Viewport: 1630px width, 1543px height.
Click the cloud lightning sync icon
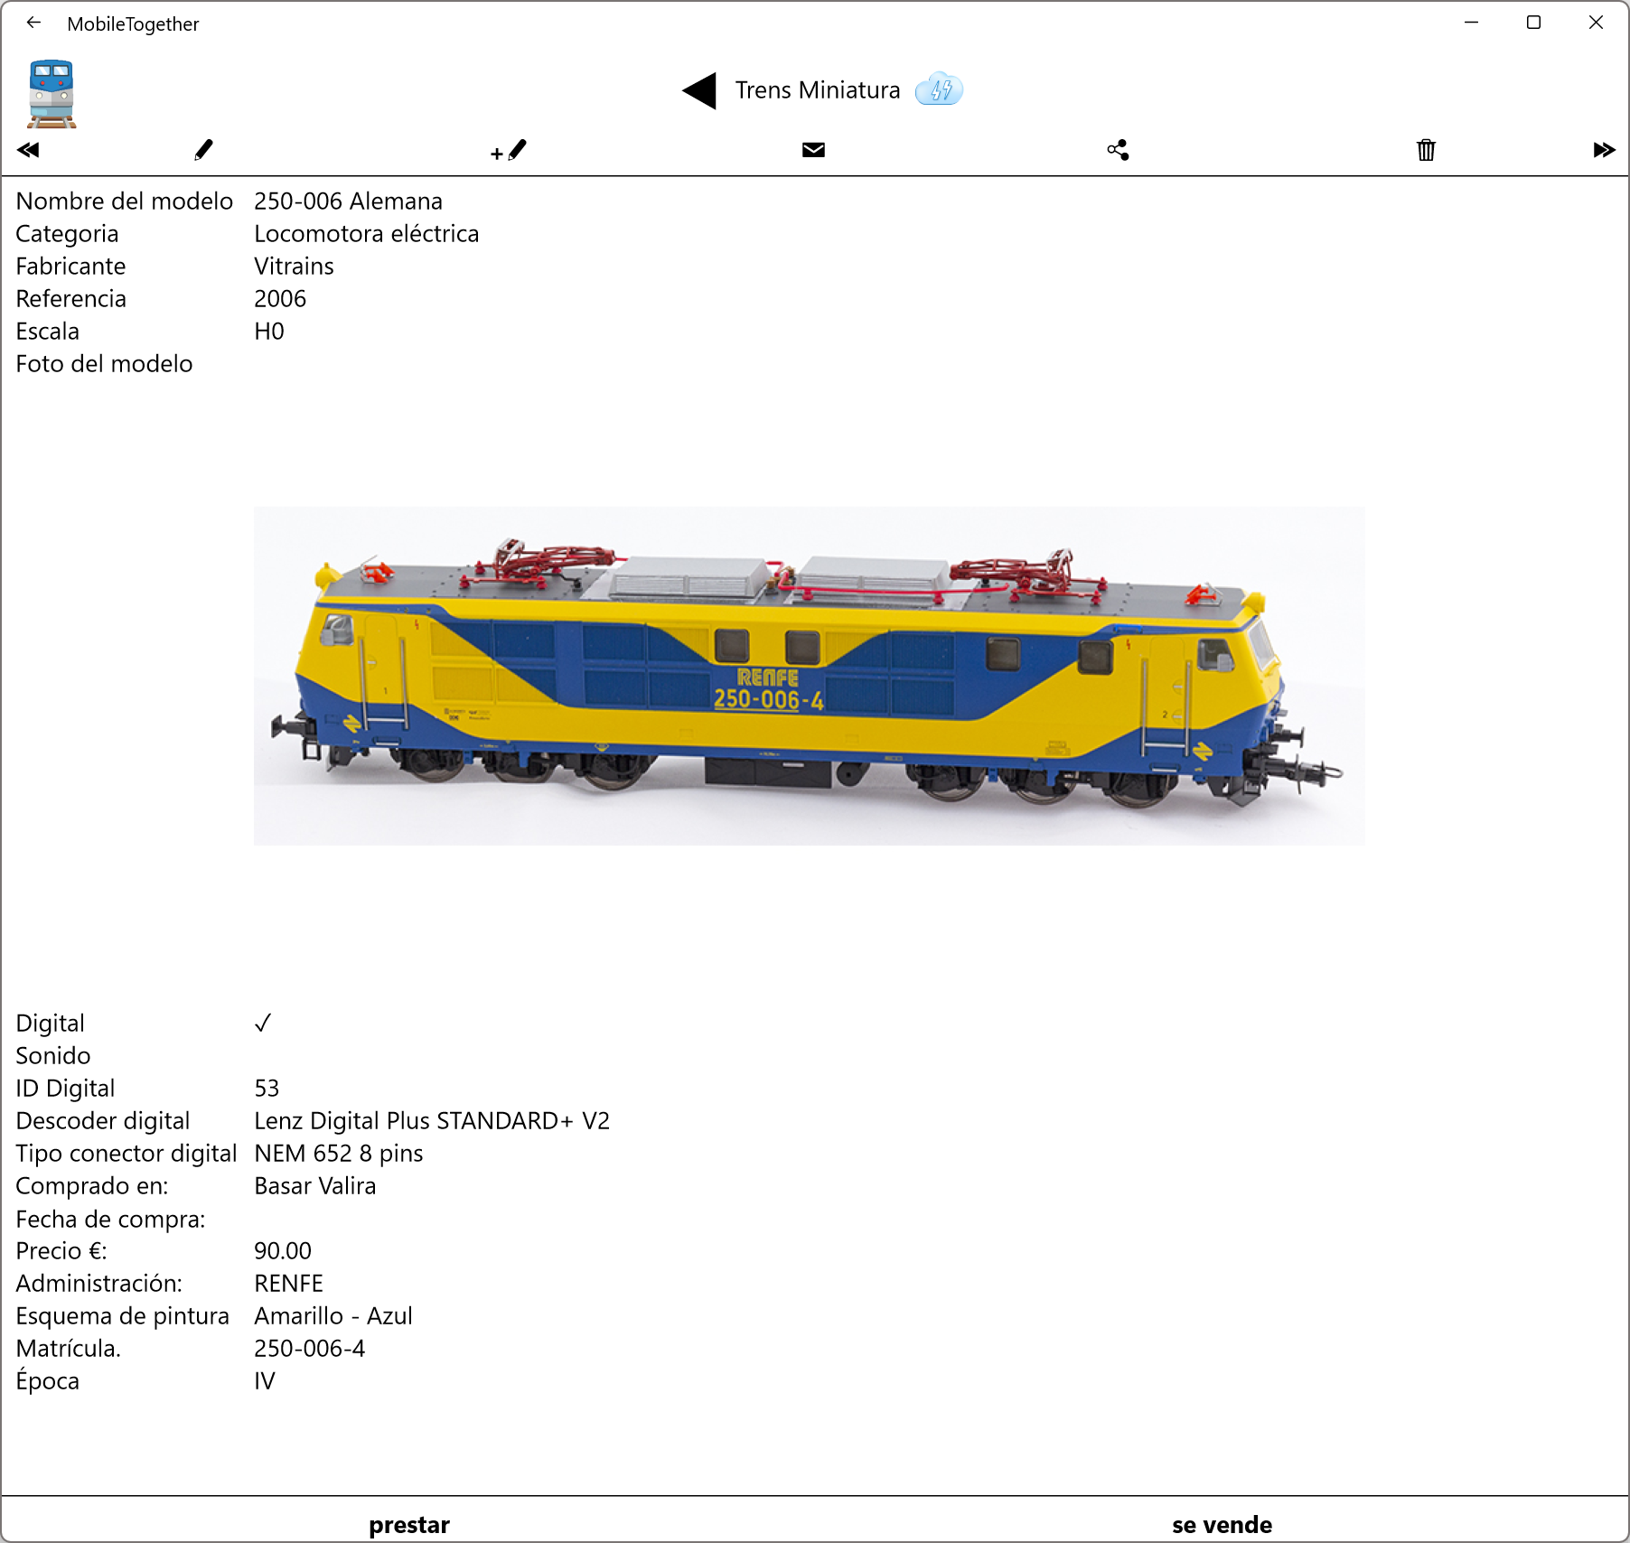coord(939,89)
